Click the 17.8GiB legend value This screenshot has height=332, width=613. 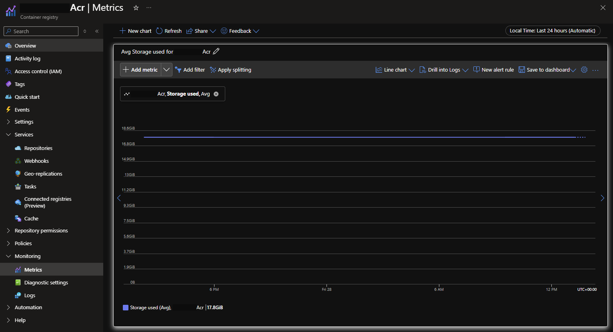215,308
